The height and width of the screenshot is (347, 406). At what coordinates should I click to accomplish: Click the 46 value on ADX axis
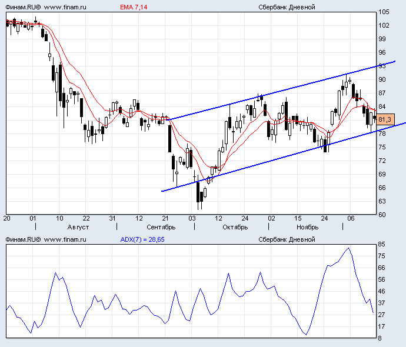click(381, 291)
